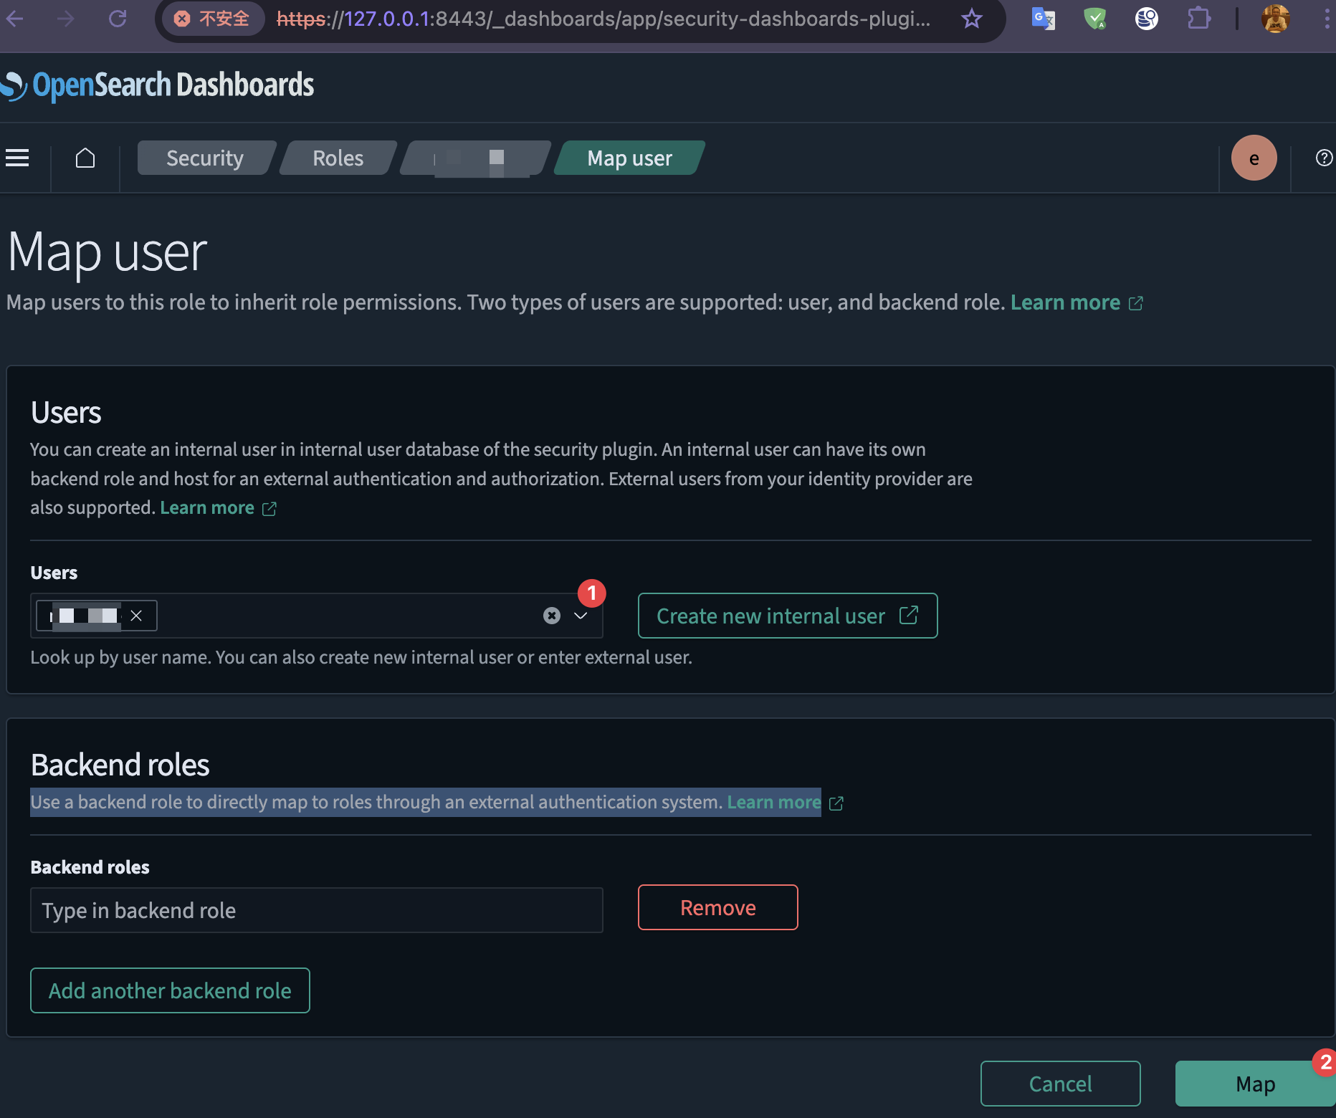Viewport: 1336px width, 1118px height.
Task: Go back with the browser back arrow
Action: (15, 19)
